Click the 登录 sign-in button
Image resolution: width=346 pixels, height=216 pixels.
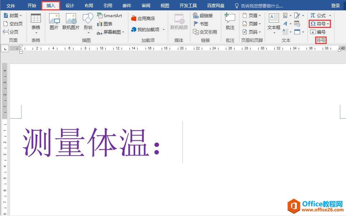[x=335, y=6]
